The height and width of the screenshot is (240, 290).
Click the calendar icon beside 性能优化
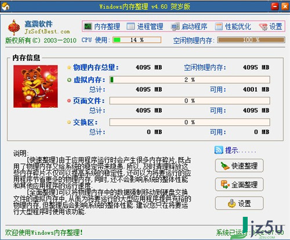(219, 27)
